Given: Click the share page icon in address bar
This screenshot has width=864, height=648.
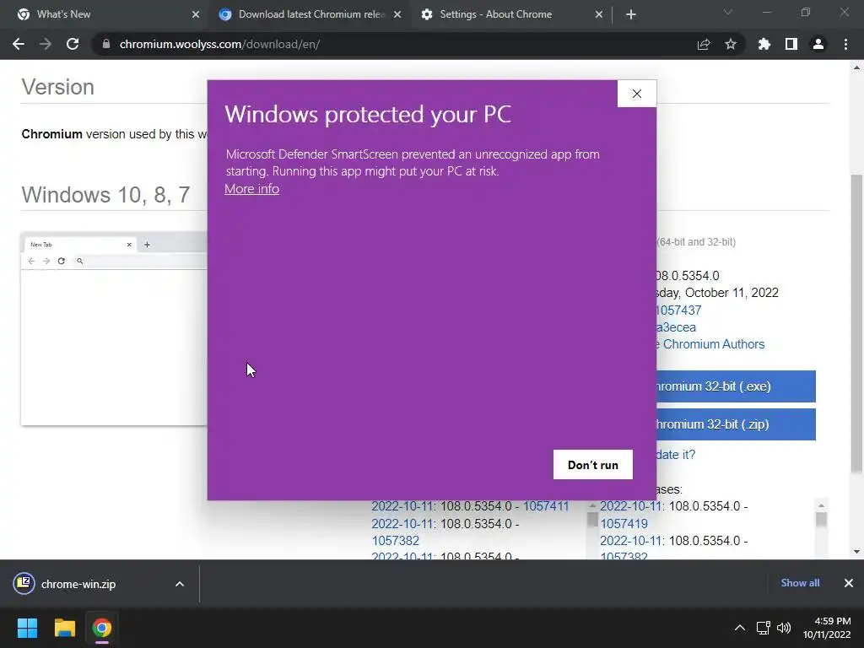Looking at the screenshot, I should [x=703, y=44].
